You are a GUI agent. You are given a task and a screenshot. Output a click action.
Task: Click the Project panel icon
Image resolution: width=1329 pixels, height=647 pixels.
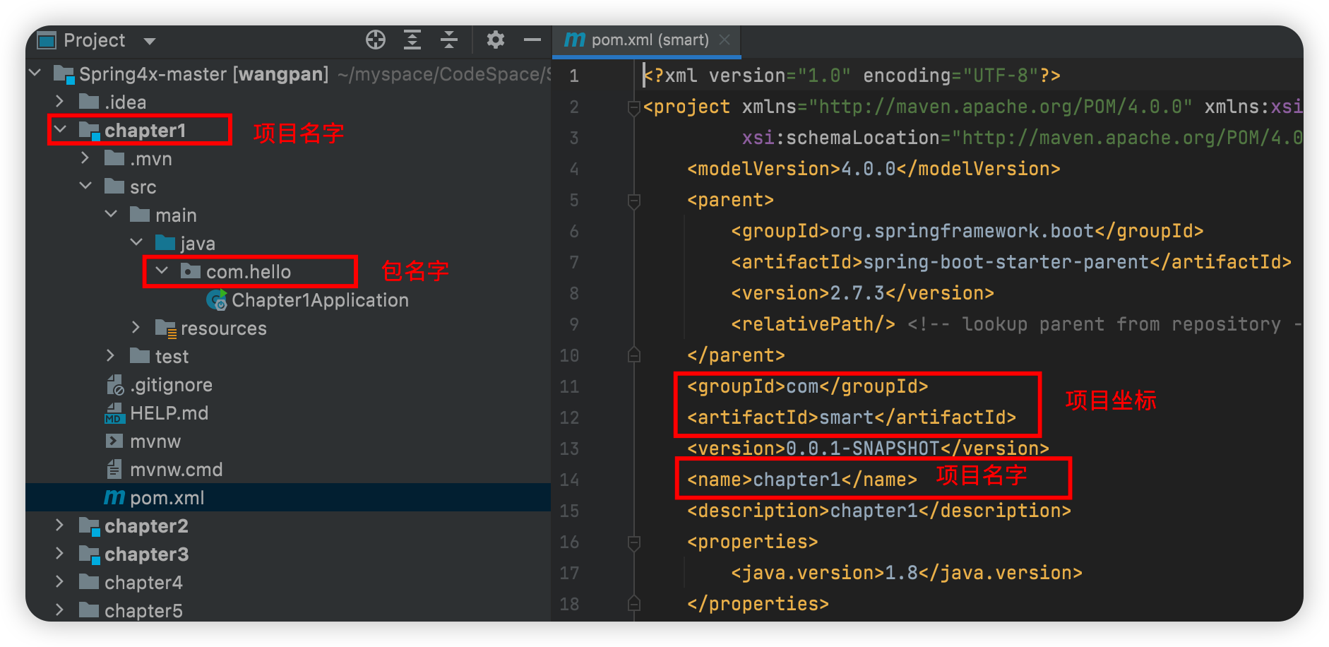(47, 40)
